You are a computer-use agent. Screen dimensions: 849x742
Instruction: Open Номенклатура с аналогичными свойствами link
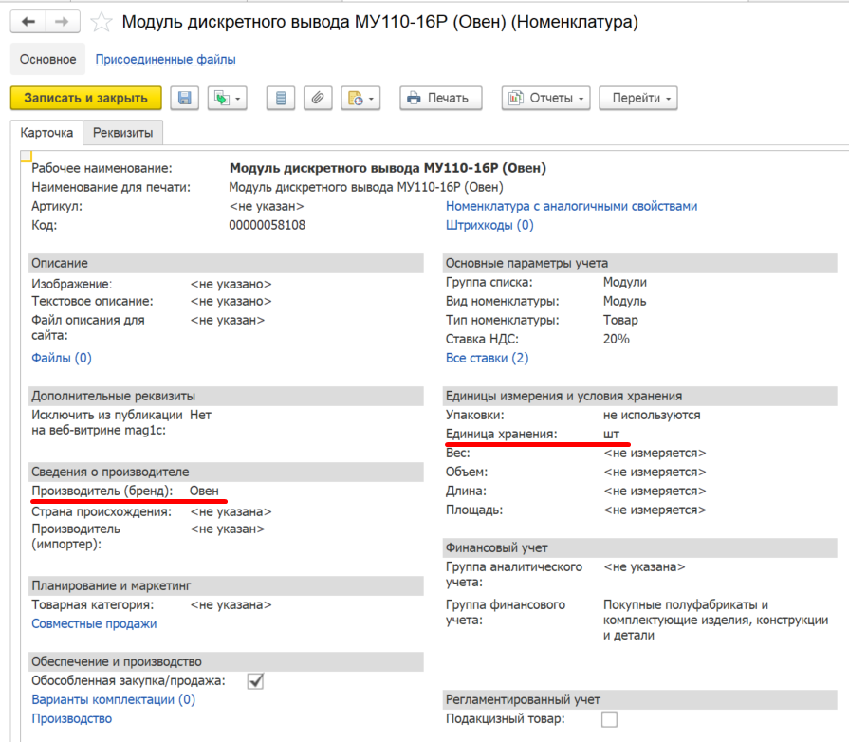click(x=571, y=206)
